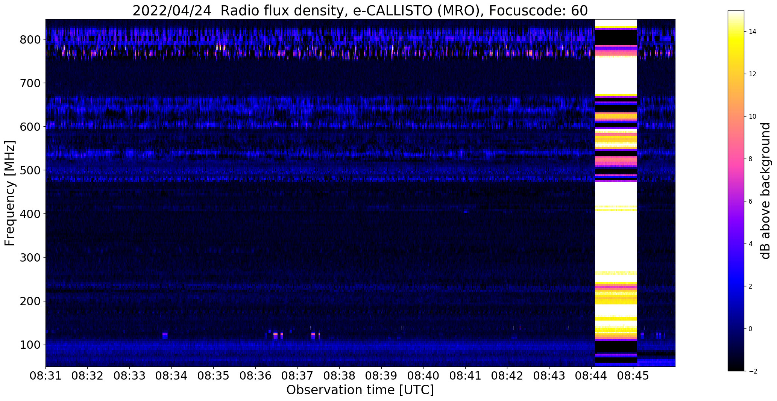Viewport: 777px width, 401px height.
Task: Click the 500 frequency tick label
Action: click(x=30, y=170)
